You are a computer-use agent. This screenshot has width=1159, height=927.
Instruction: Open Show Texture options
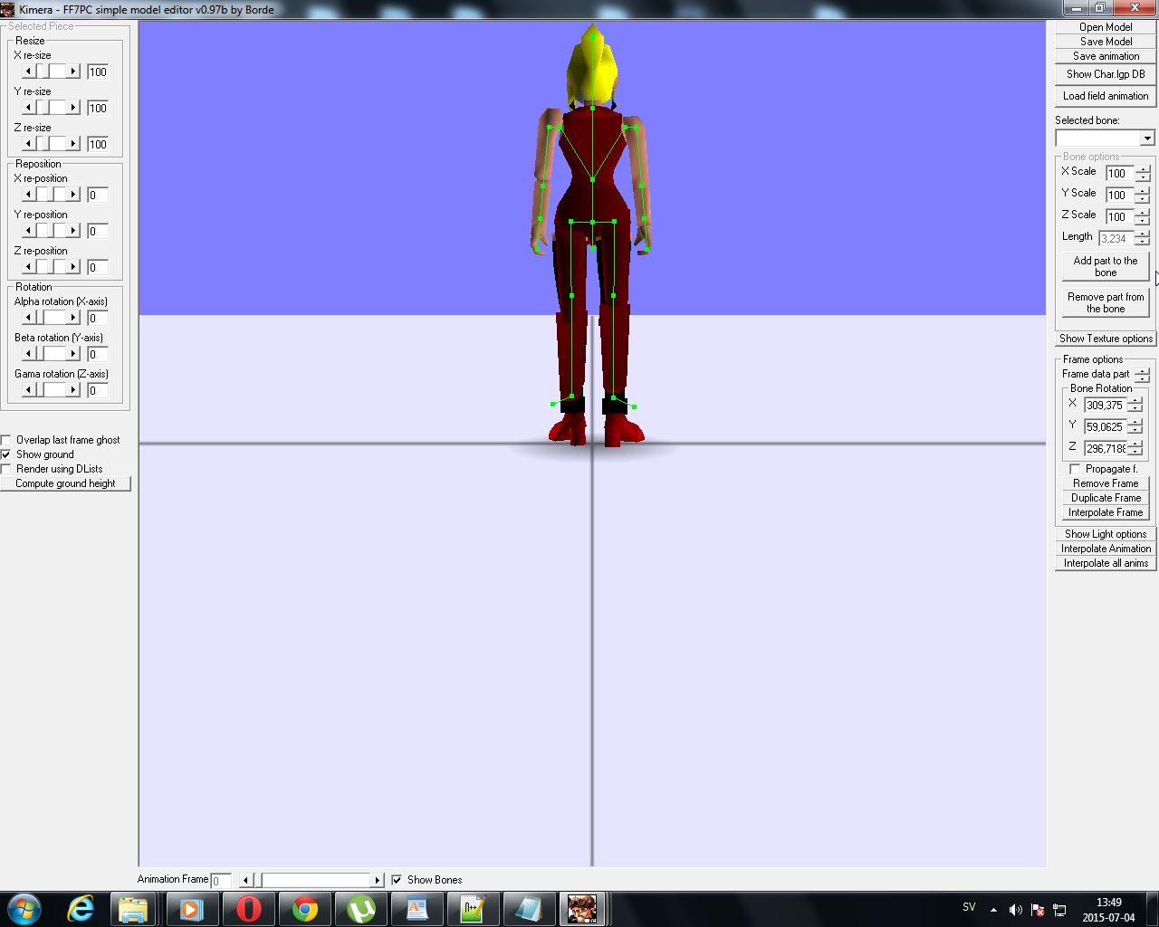1106,339
